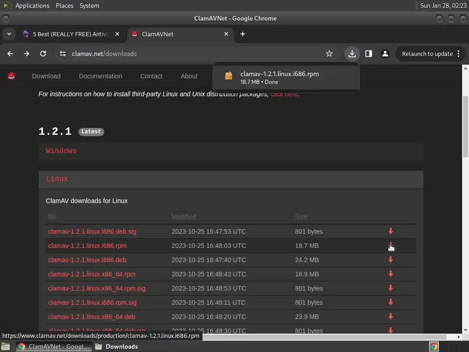Open new tab with plus icon
This screenshot has width=469, height=352.
tap(243, 34)
